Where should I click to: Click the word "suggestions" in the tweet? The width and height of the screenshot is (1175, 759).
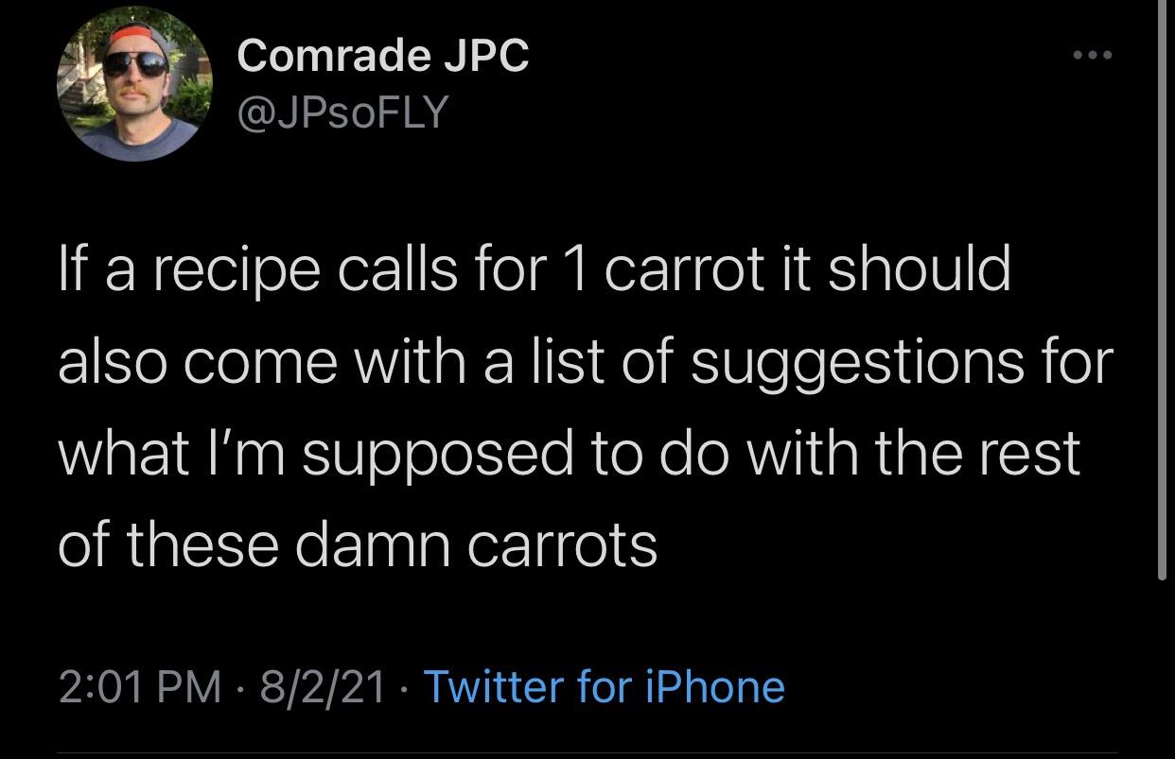click(855, 361)
